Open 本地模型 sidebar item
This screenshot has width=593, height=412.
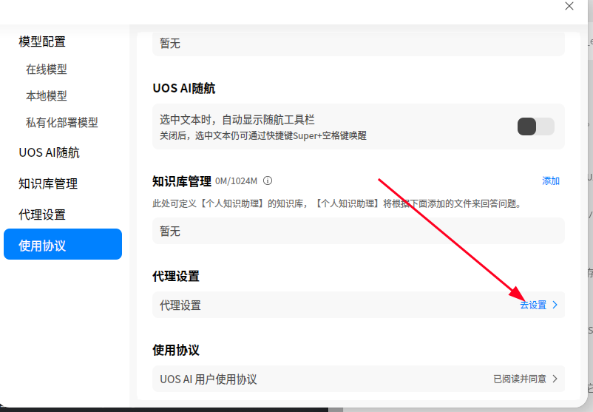(x=47, y=95)
